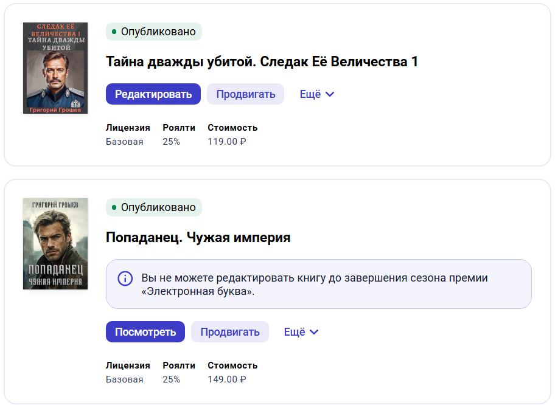Image resolution: width=558 pixels, height=405 pixels.
Task: Open the cover of «Тайна дважды убитой»
Action: [56, 68]
